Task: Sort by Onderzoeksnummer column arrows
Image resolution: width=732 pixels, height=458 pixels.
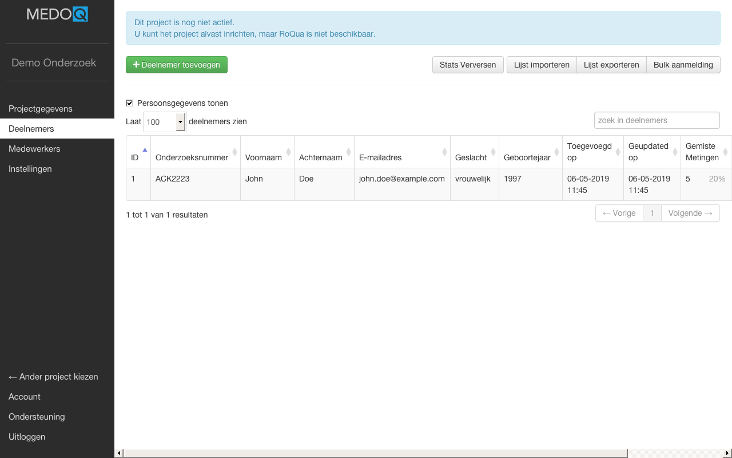Action: [x=234, y=152]
